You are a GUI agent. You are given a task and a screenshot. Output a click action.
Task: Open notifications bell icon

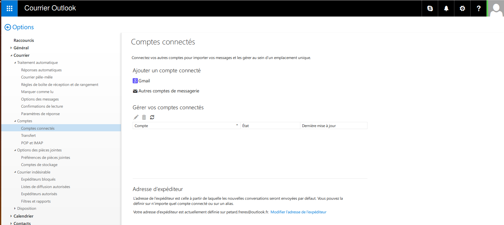point(446,8)
